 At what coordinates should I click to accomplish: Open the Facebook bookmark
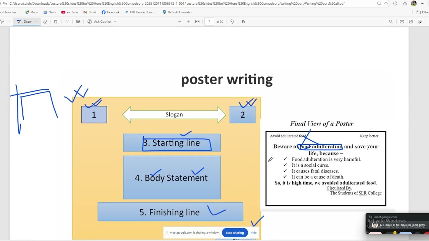(x=110, y=12)
